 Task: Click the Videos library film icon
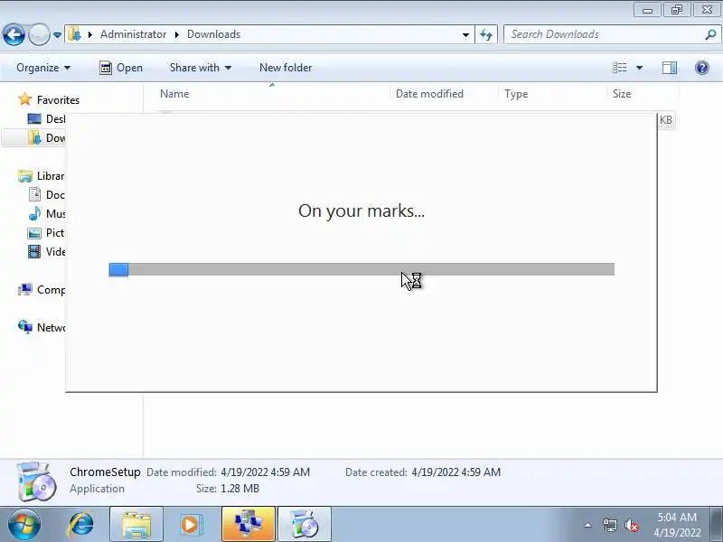34,252
